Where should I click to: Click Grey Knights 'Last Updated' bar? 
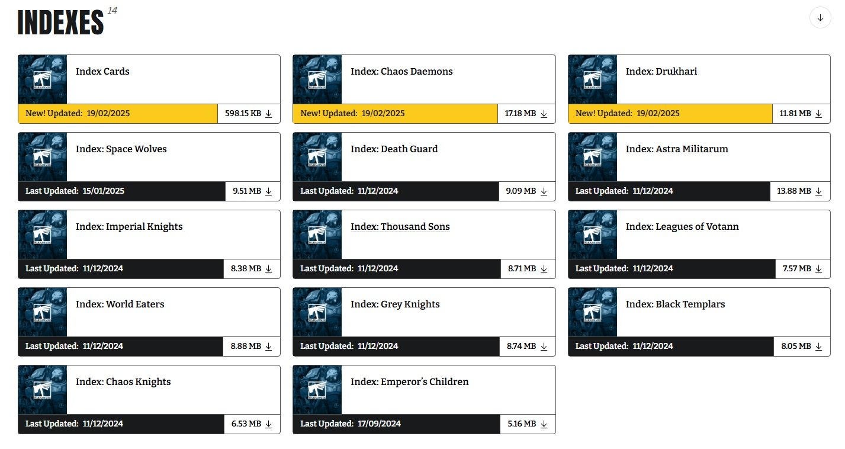coord(397,347)
